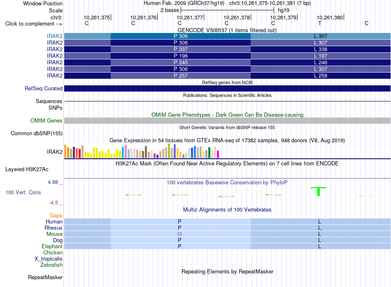Open the OMIM Gene Phenotypes track title
391x287 pixels.
tap(227, 115)
